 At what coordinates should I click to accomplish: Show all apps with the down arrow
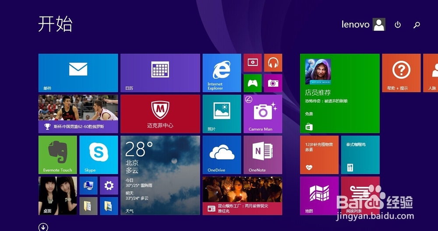43,227
